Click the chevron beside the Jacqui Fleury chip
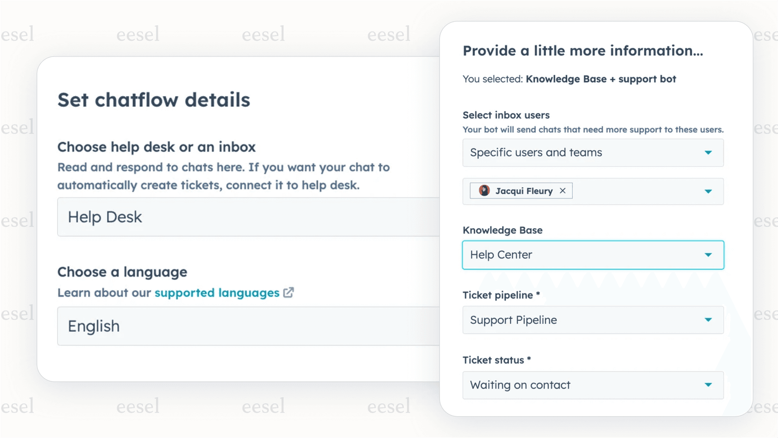The width and height of the screenshot is (778, 438). (708, 191)
